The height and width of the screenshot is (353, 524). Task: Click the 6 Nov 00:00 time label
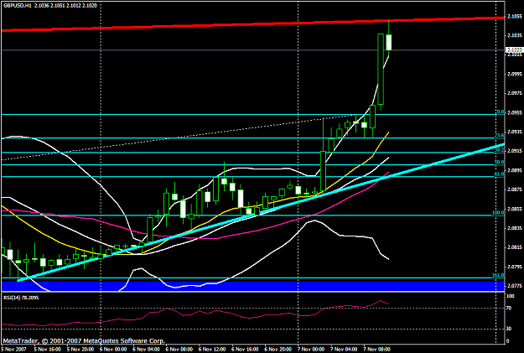point(113,350)
